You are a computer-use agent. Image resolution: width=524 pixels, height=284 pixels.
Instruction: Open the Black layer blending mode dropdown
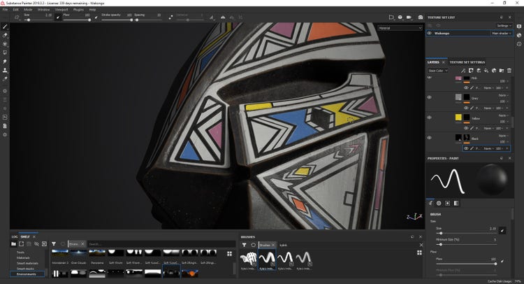tap(504, 136)
